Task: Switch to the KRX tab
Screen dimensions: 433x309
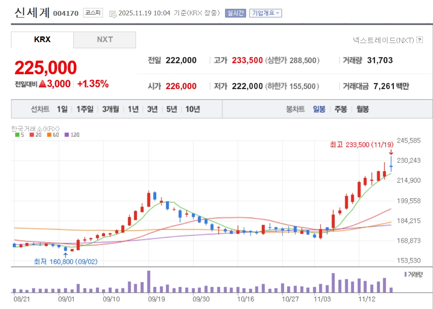Action: click(42, 40)
